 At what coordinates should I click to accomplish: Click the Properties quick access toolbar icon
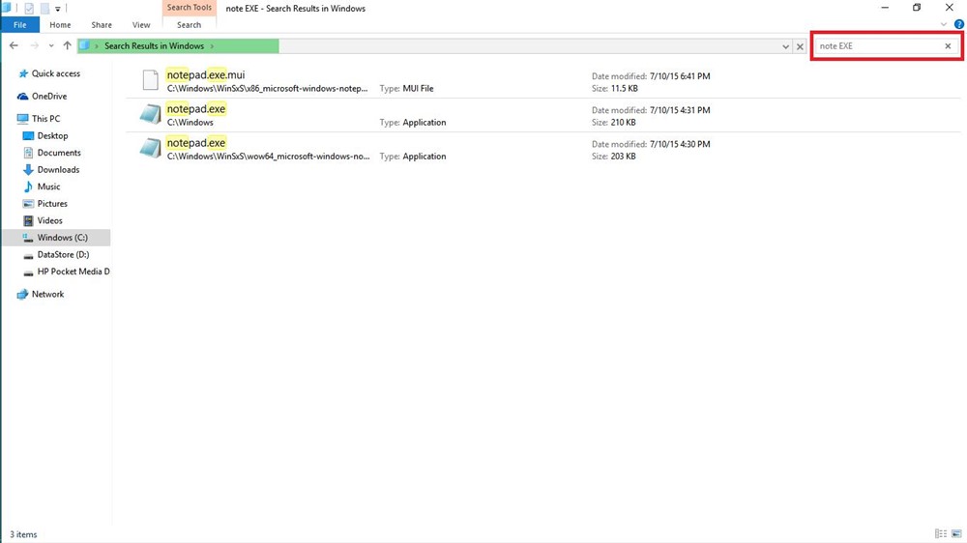(x=29, y=9)
